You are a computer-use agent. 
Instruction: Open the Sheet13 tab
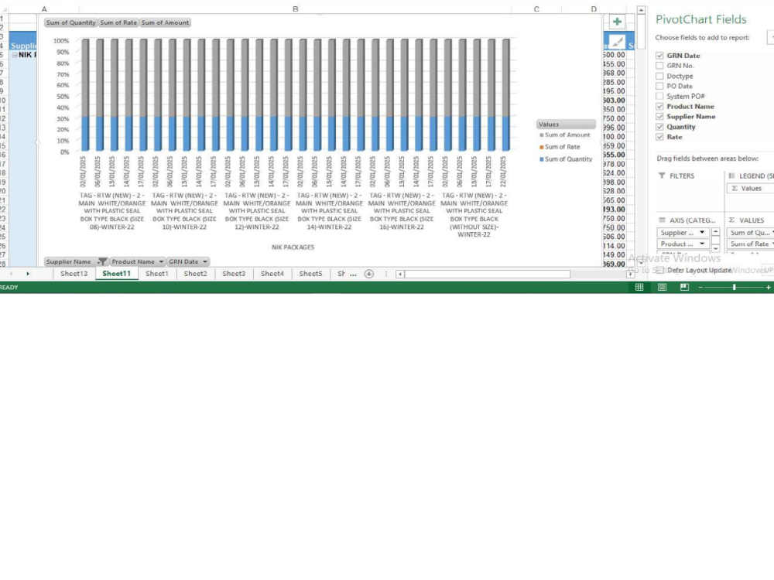74,274
